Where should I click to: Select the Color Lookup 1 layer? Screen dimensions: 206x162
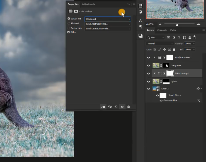click(x=182, y=73)
